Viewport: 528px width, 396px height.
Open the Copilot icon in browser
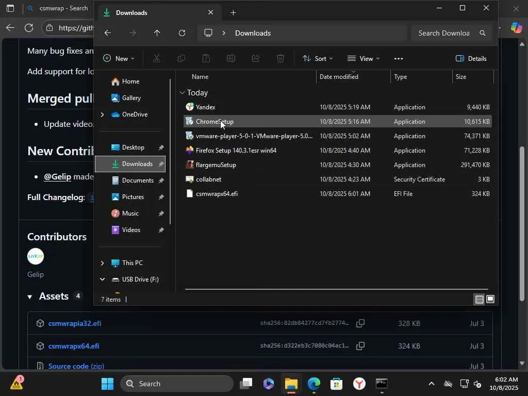point(516,28)
